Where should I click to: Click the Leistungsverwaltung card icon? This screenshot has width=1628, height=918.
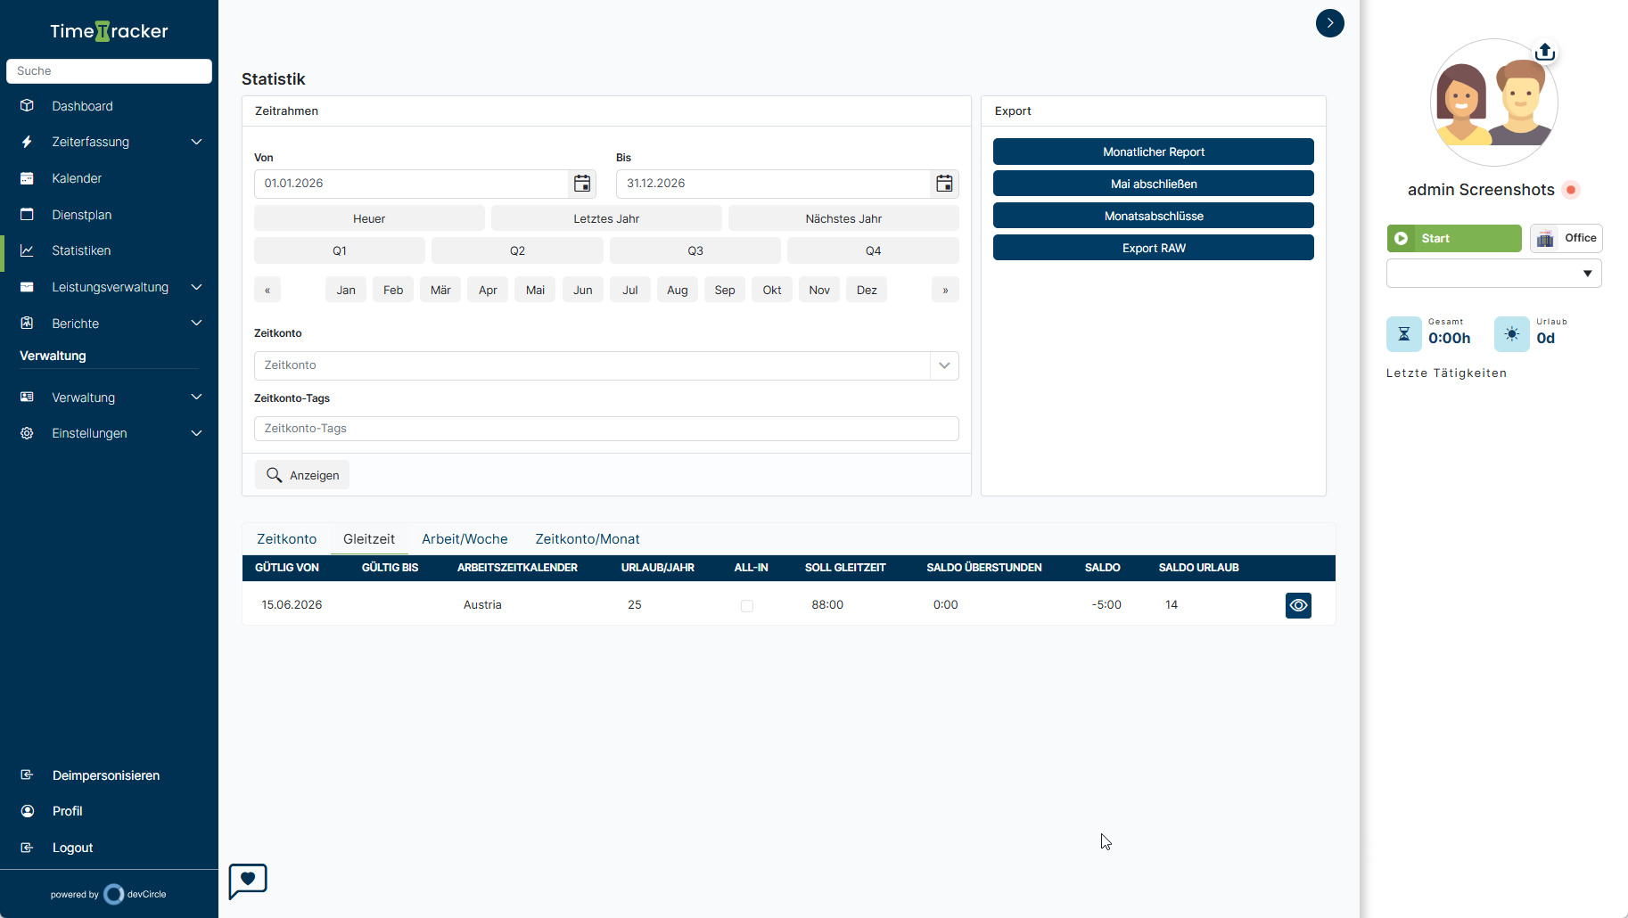coord(27,287)
